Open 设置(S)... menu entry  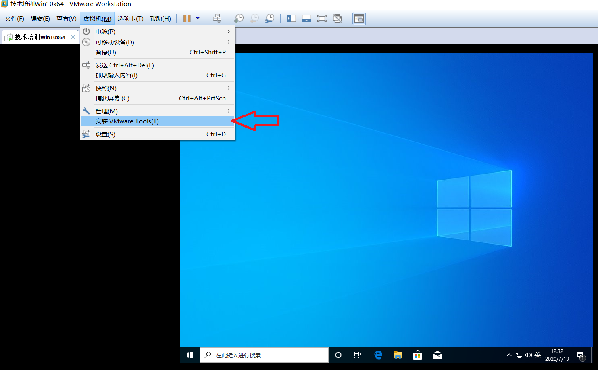pos(157,134)
